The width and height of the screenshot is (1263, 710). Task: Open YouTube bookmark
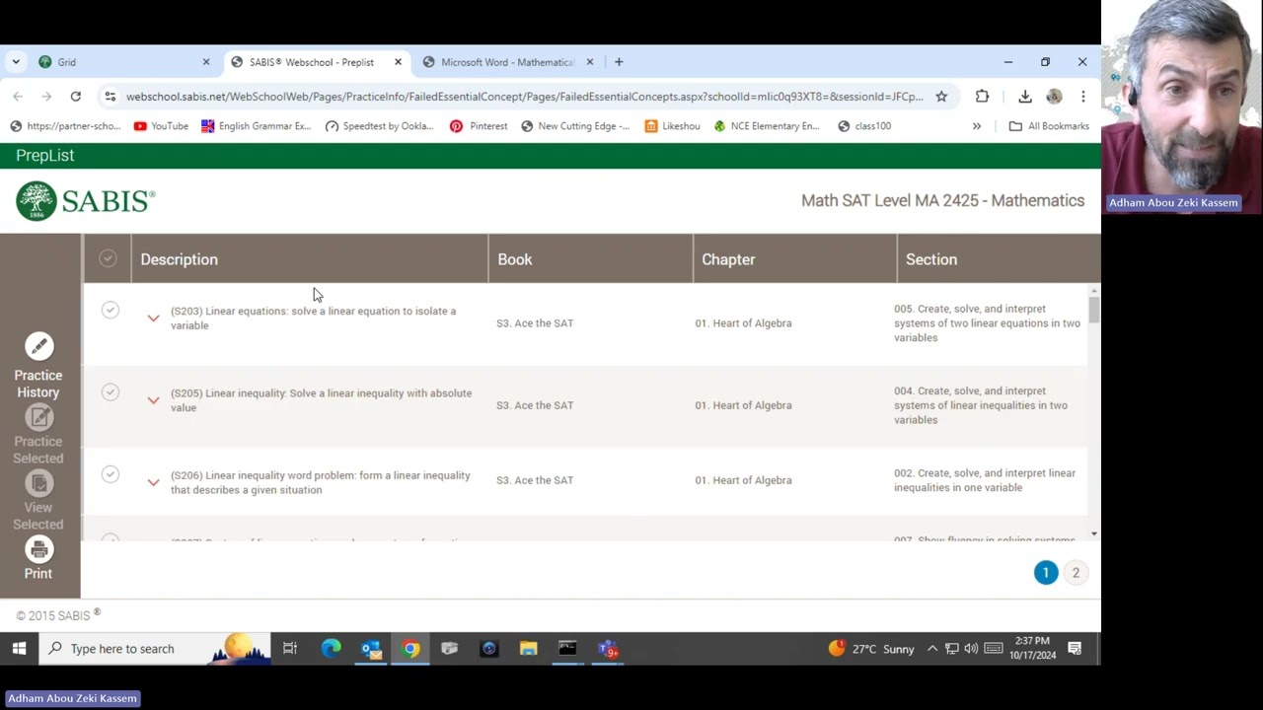[160, 126]
